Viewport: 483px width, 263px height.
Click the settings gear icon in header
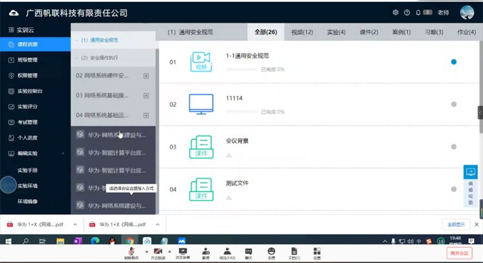click(x=395, y=12)
